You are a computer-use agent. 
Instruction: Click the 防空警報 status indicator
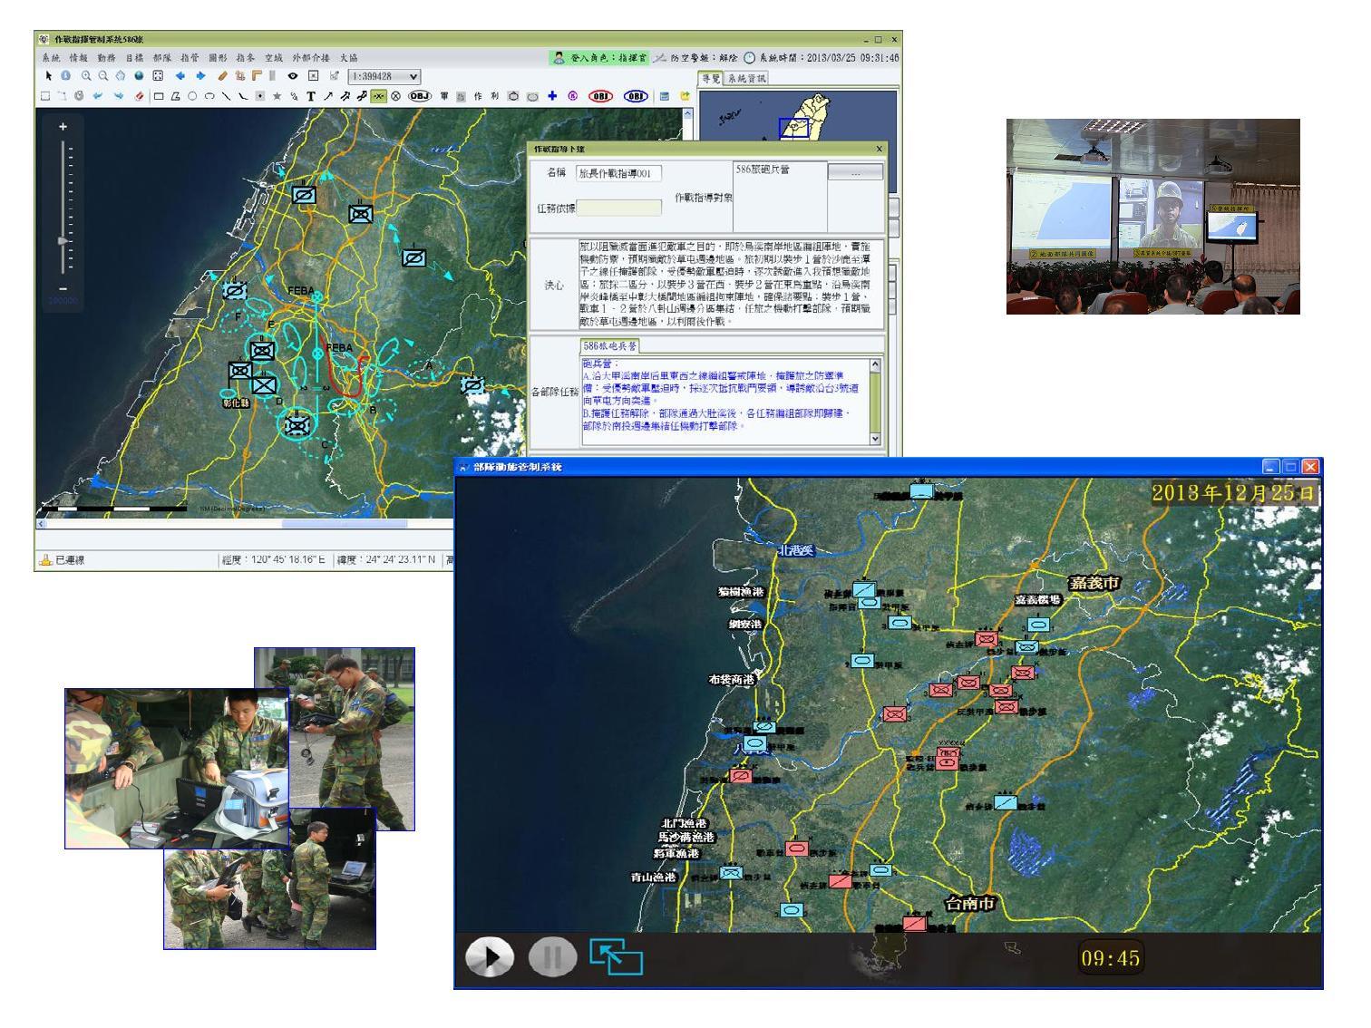[695, 58]
